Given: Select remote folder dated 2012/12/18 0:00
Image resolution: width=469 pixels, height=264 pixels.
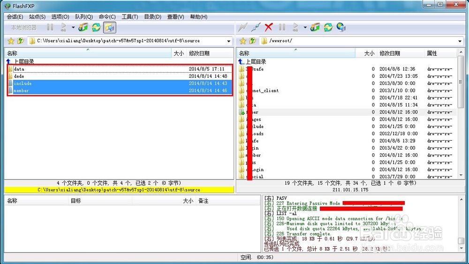Looking at the screenshot, I should point(347,133).
